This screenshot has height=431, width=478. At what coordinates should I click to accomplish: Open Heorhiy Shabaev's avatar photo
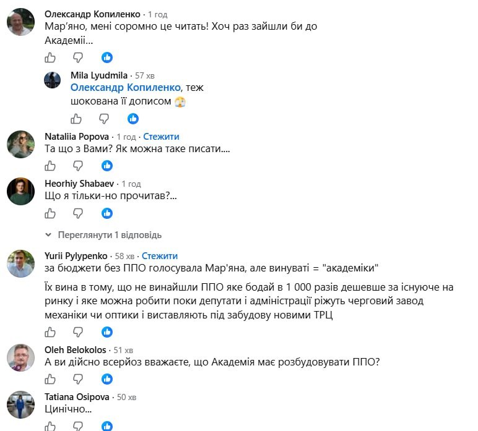point(20,191)
